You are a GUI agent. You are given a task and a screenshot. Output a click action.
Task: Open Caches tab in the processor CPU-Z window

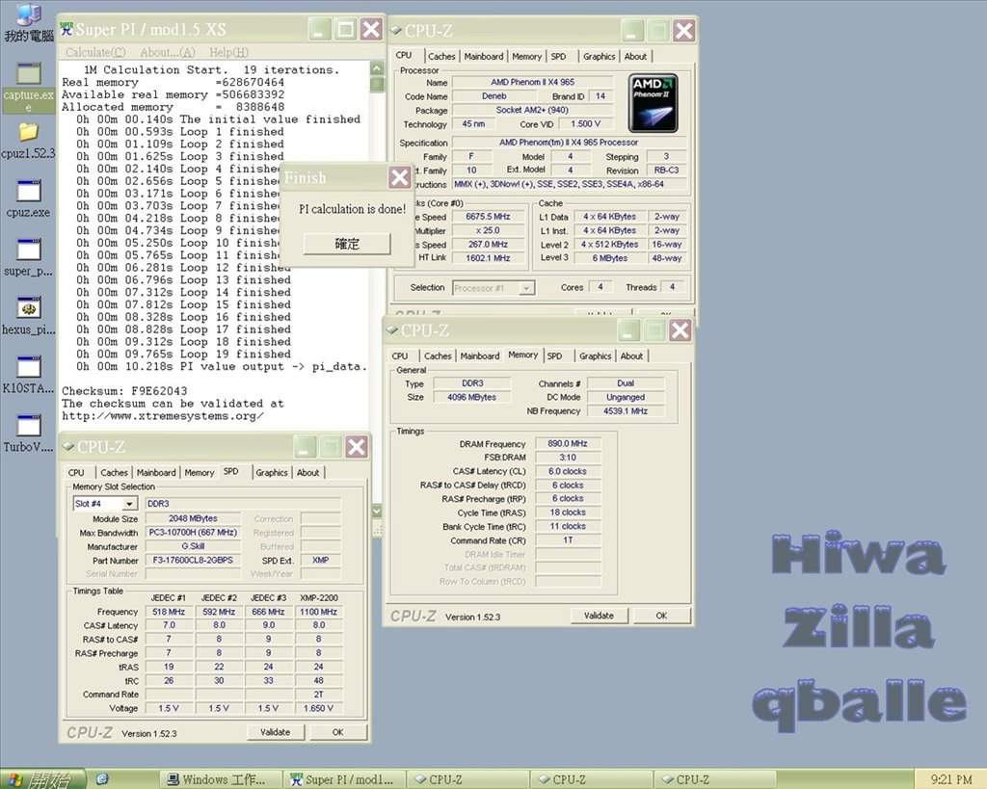point(441,57)
